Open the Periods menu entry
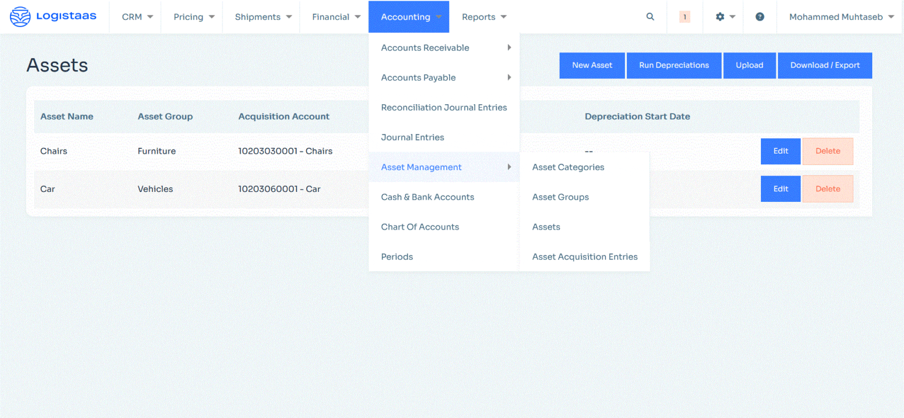 397,257
